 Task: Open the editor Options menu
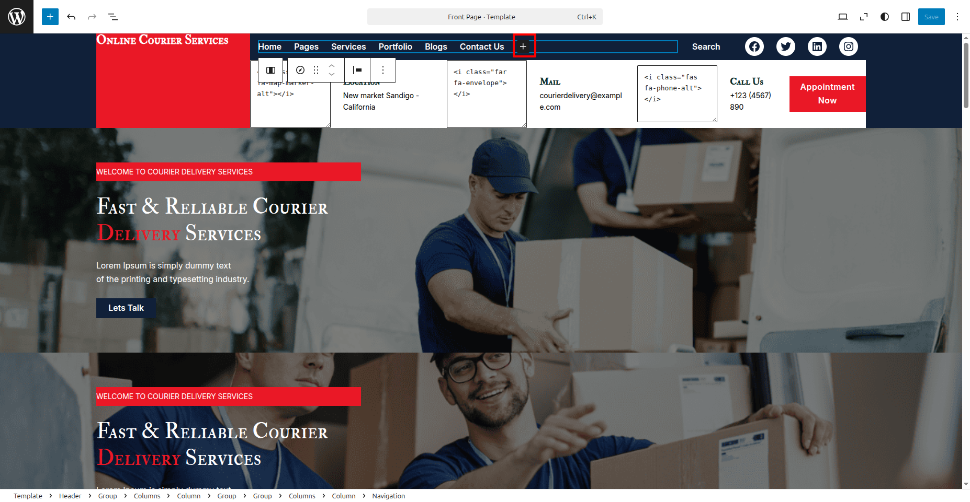click(x=957, y=17)
